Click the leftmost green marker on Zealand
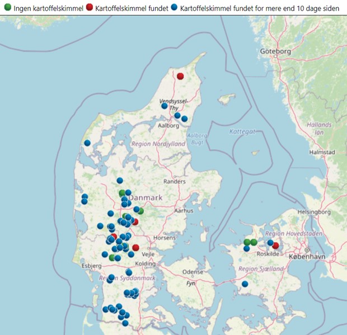The image size is (347, 335). [247, 242]
